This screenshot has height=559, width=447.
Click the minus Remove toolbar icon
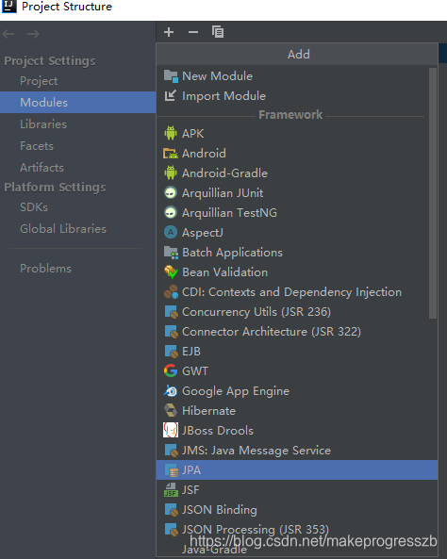click(x=193, y=32)
